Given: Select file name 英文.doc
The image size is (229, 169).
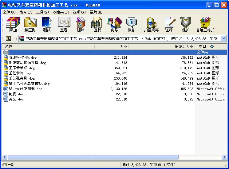Looking at the screenshot, I should point(16,99).
